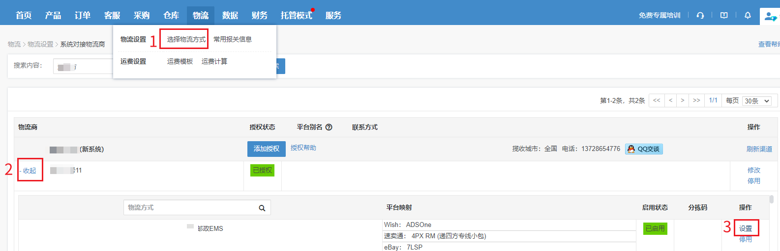Open the 托管模式 menu in navigation
The width and height of the screenshot is (780, 251).
(x=296, y=15)
